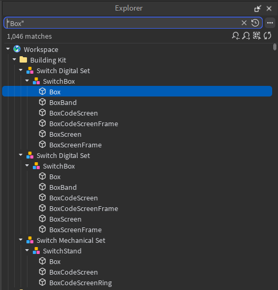This screenshot has height=290, width=278.
Task: Collapse the first SwitchBox model
Action: pos(27,81)
